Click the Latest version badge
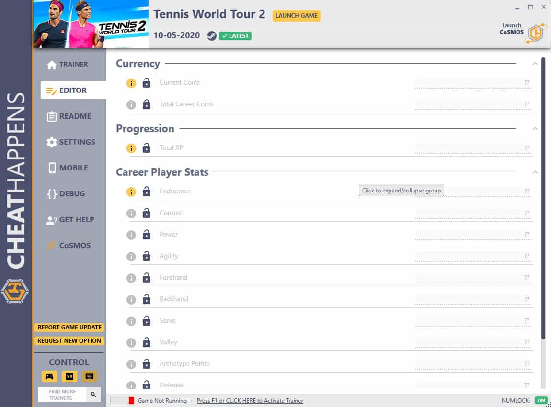The height and width of the screenshot is (407, 551). coord(235,36)
